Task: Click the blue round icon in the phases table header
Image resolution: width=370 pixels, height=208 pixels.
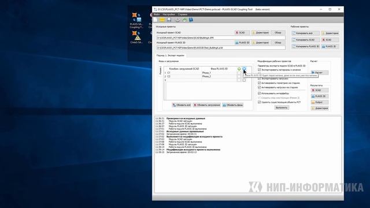Action: [x=244, y=69]
